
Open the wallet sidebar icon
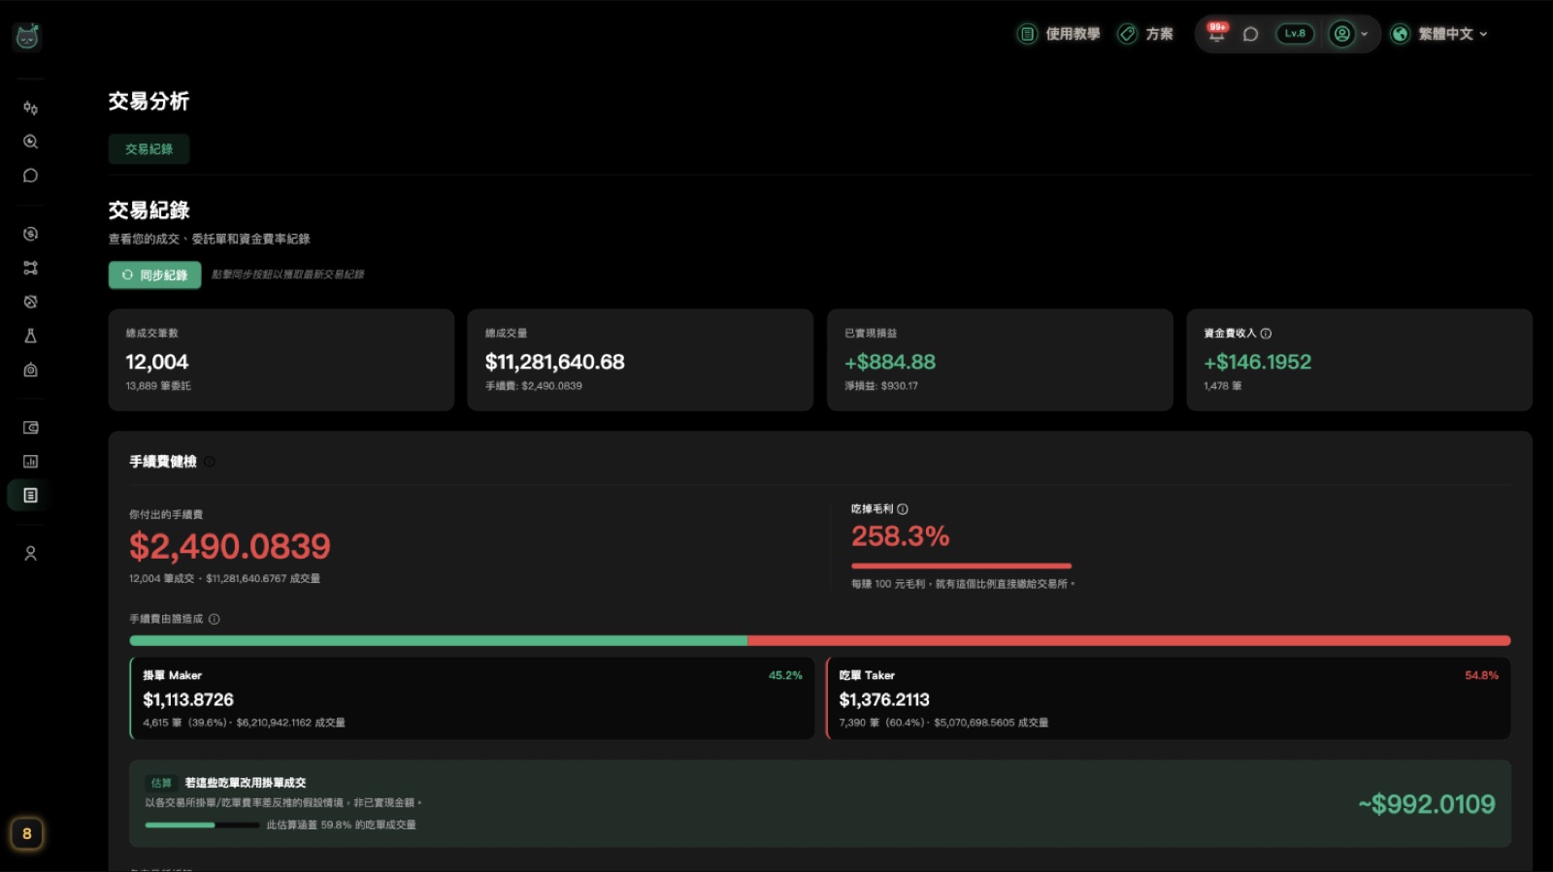point(30,428)
